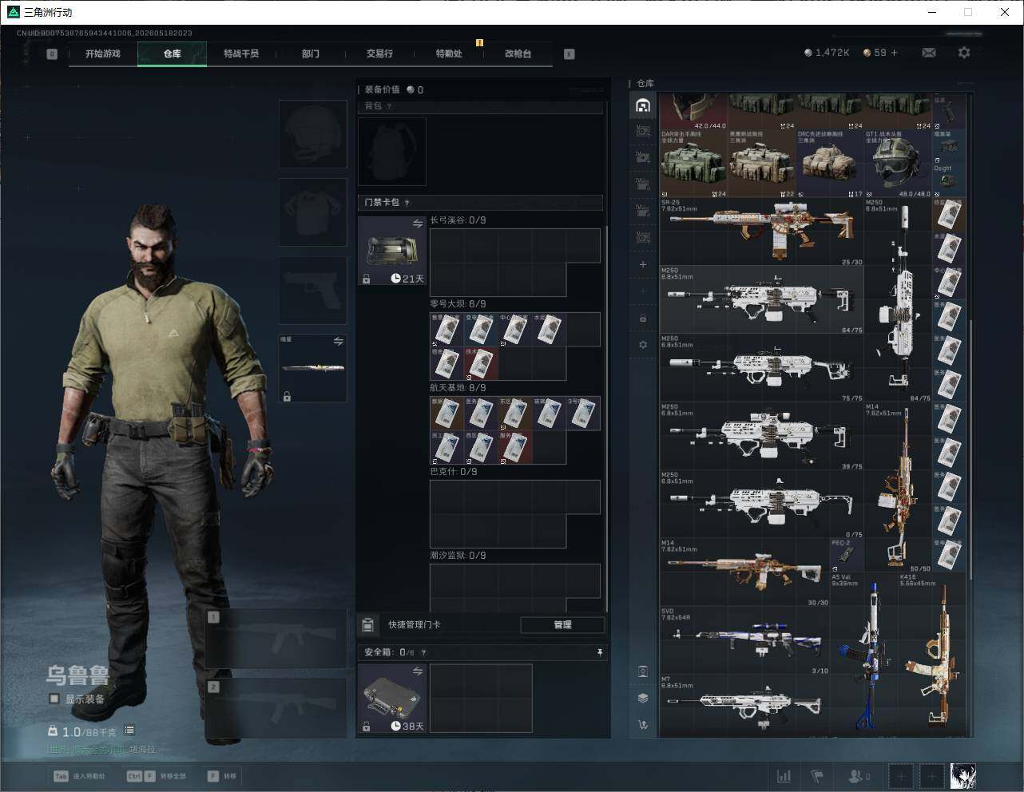The image size is (1024, 792).
Task: Select the safe box thumbnail showing 38天
Action: click(x=392, y=698)
